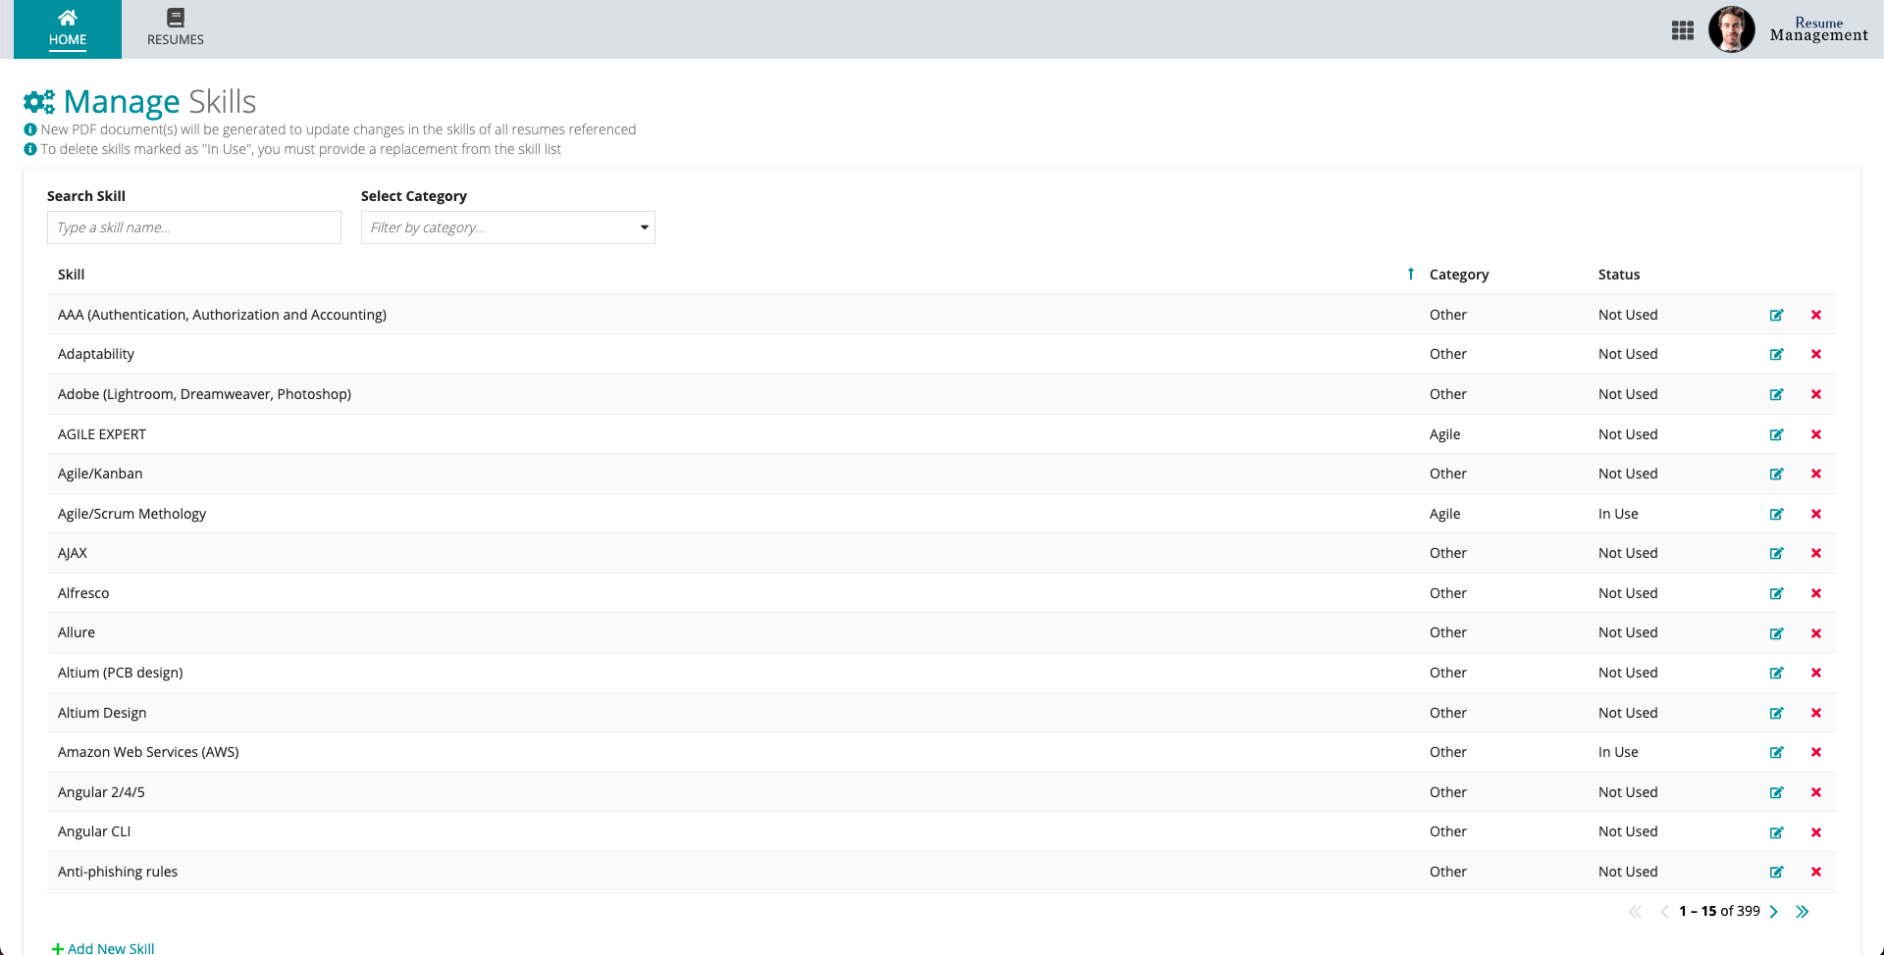1884x955 pixels.
Task: Click the 1 – 15 of 399 pager text
Action: tap(1719, 911)
